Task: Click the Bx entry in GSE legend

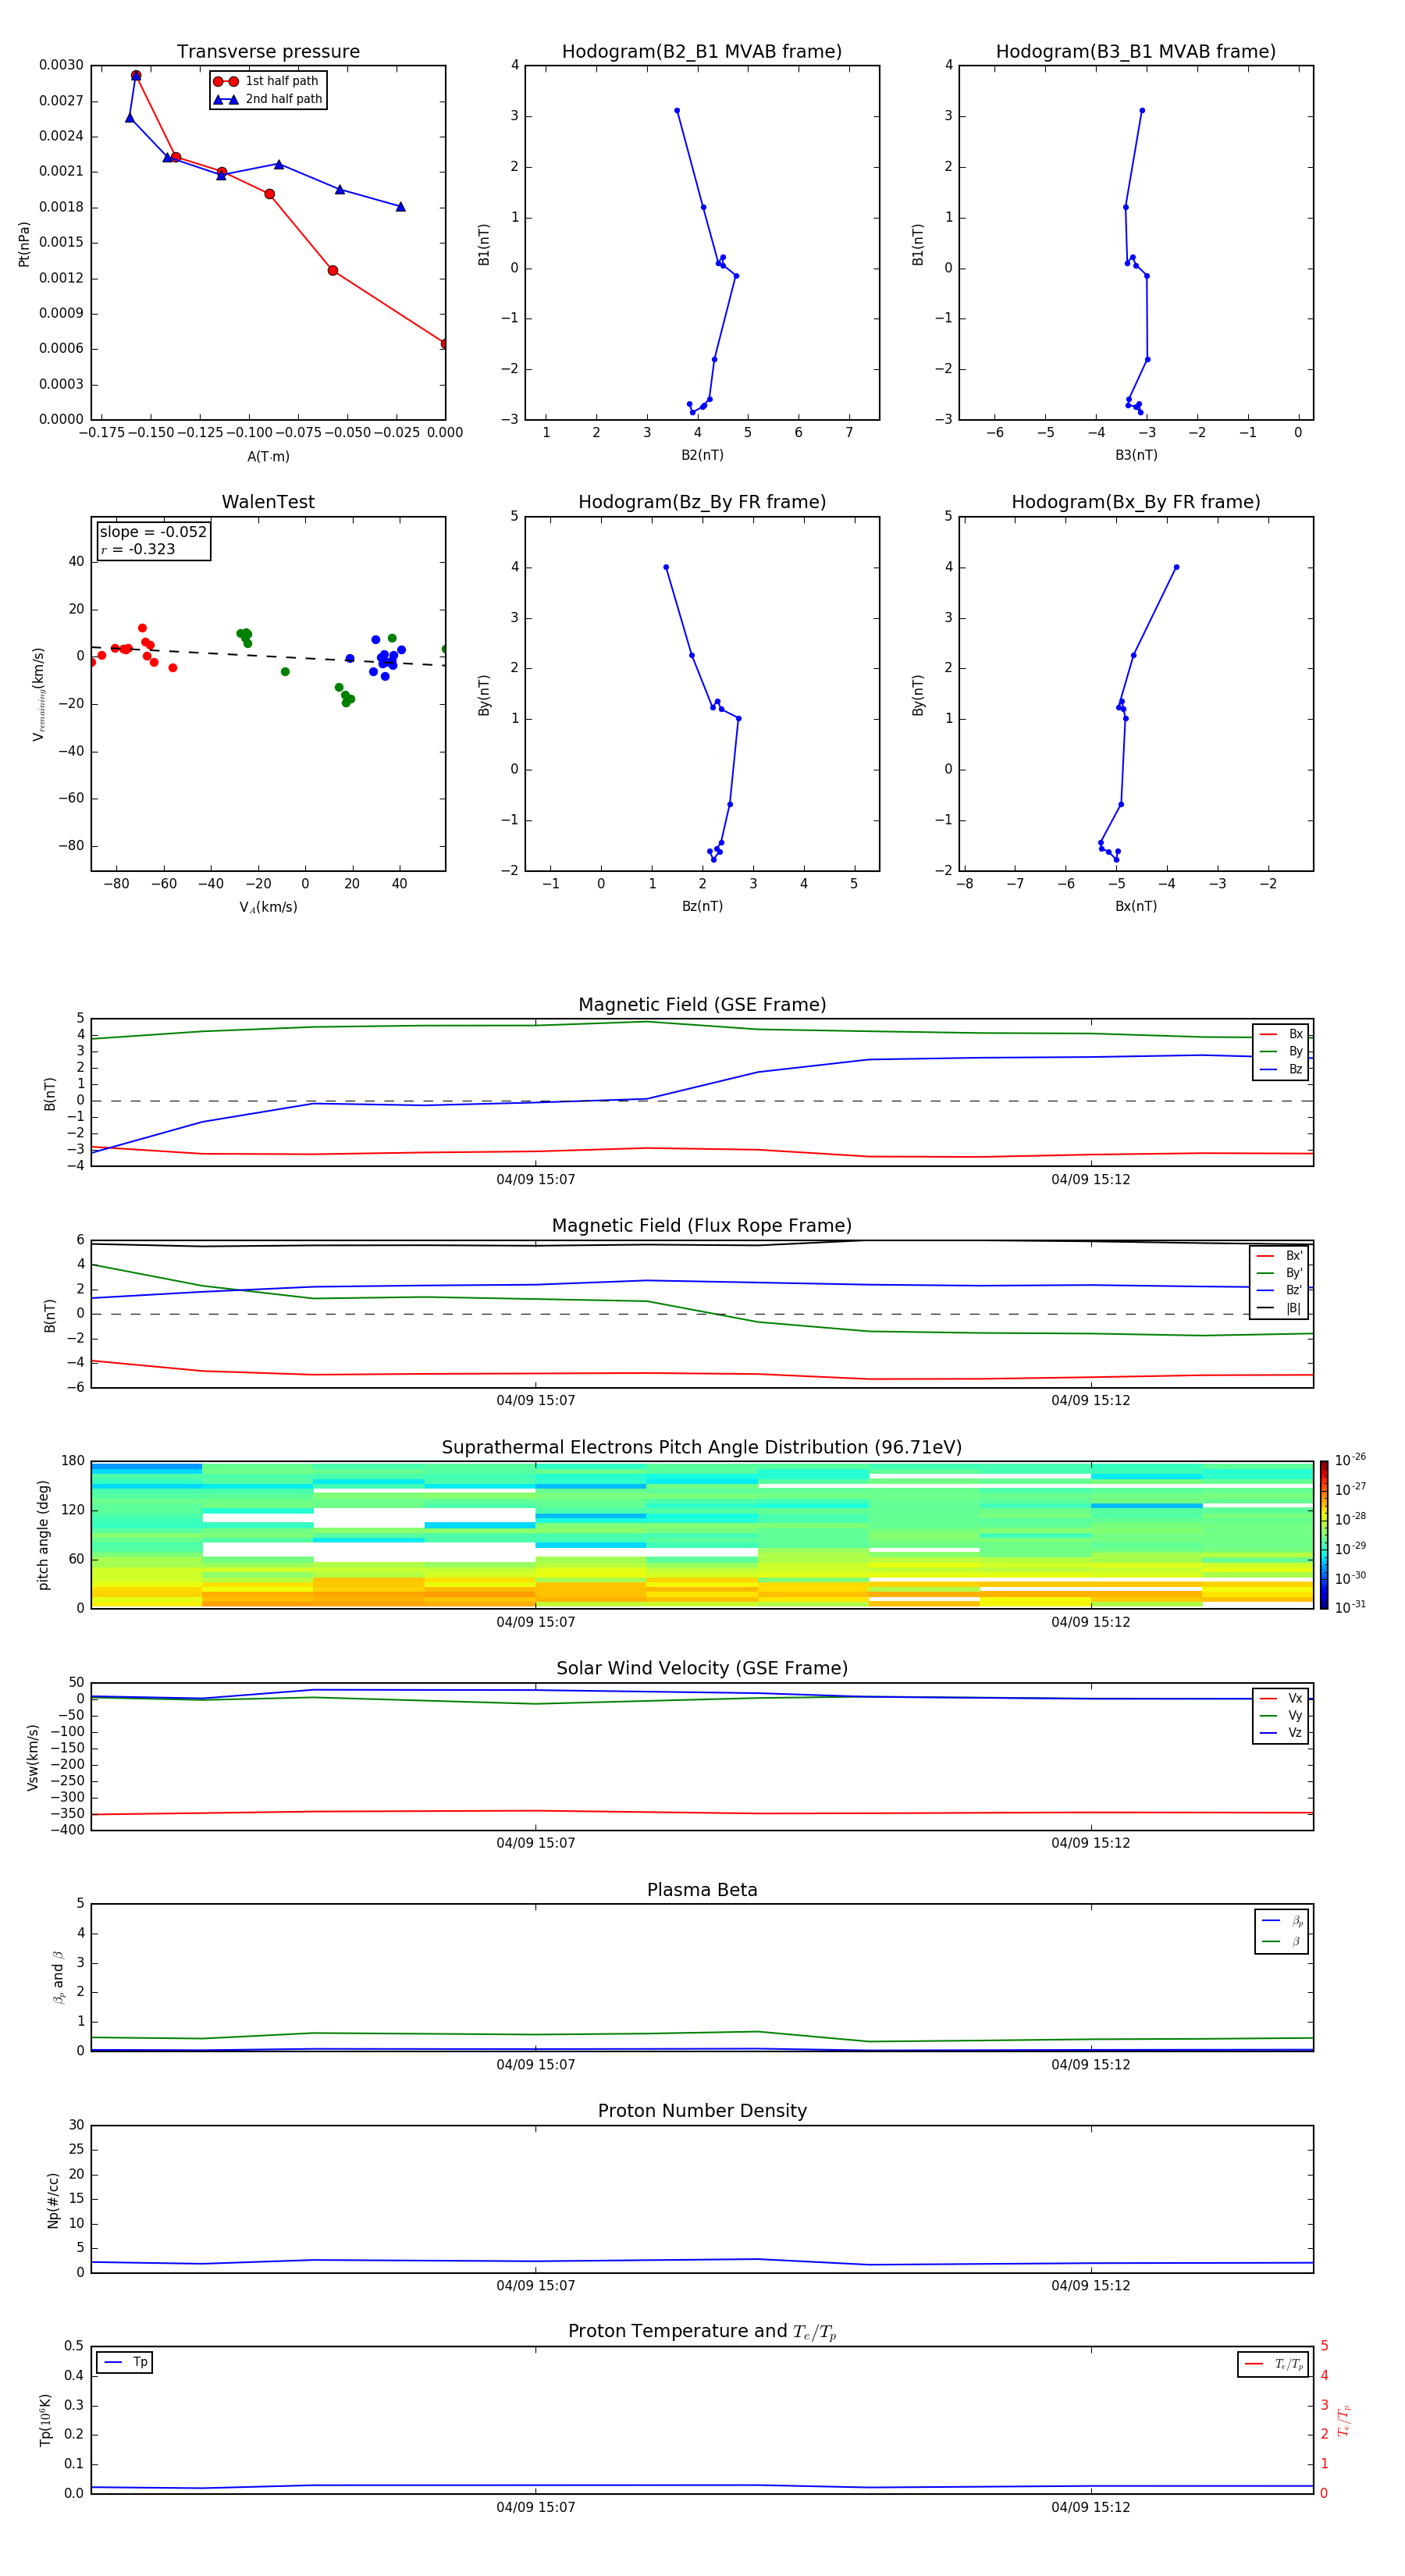Action: click(1282, 1034)
